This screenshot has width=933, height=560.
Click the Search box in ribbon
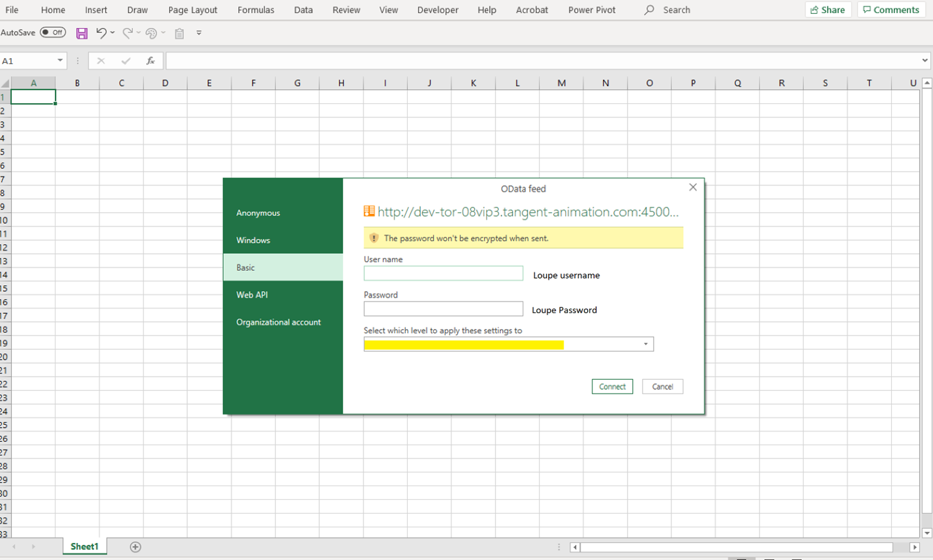pos(668,10)
